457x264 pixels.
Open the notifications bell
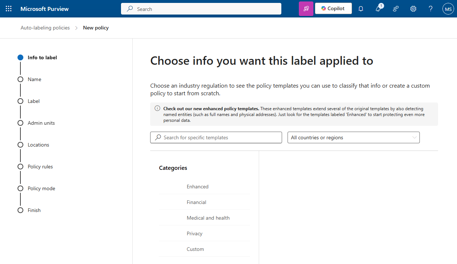(360, 8)
